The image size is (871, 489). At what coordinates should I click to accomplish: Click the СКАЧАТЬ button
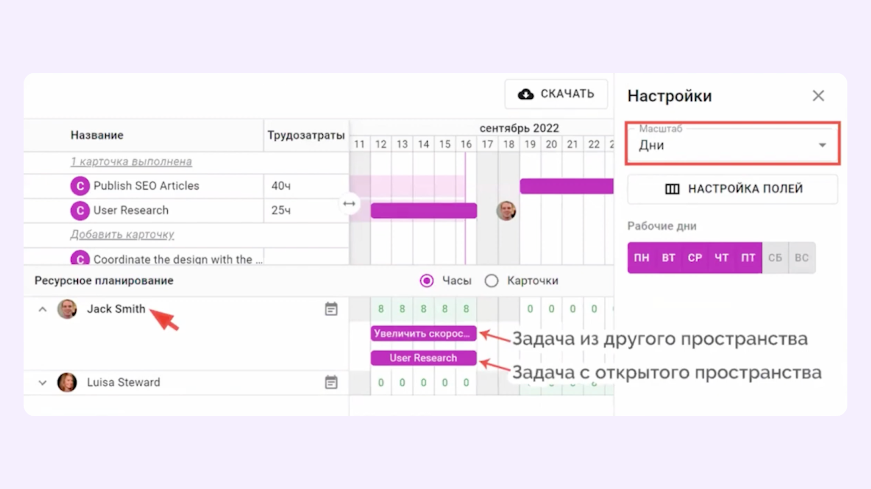[x=555, y=93]
